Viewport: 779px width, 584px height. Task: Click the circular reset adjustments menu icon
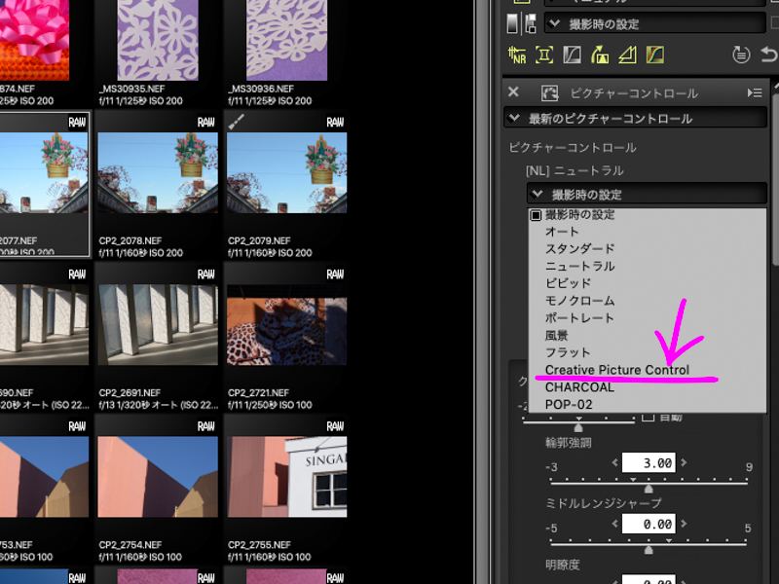(741, 55)
